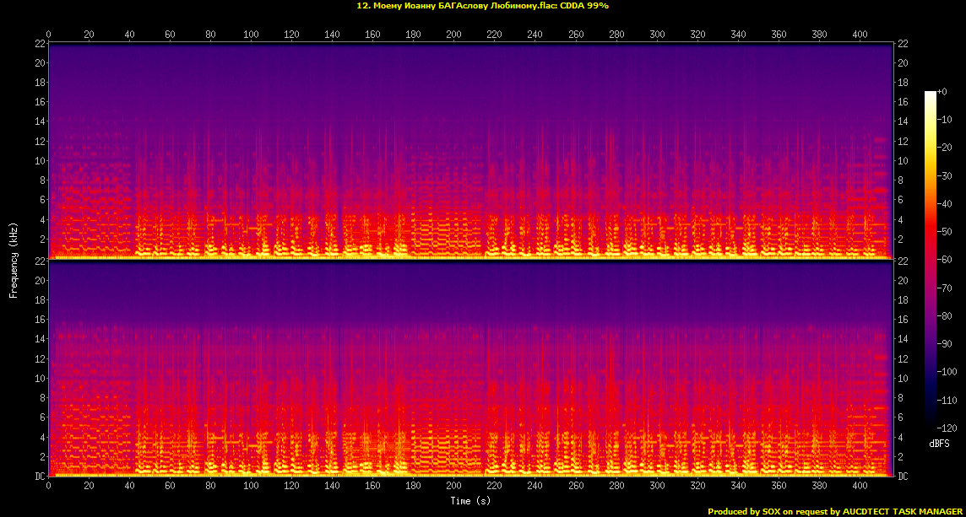The image size is (966, 517).
Task: Click the 100 mark on bottom time axis
Action: [251, 487]
